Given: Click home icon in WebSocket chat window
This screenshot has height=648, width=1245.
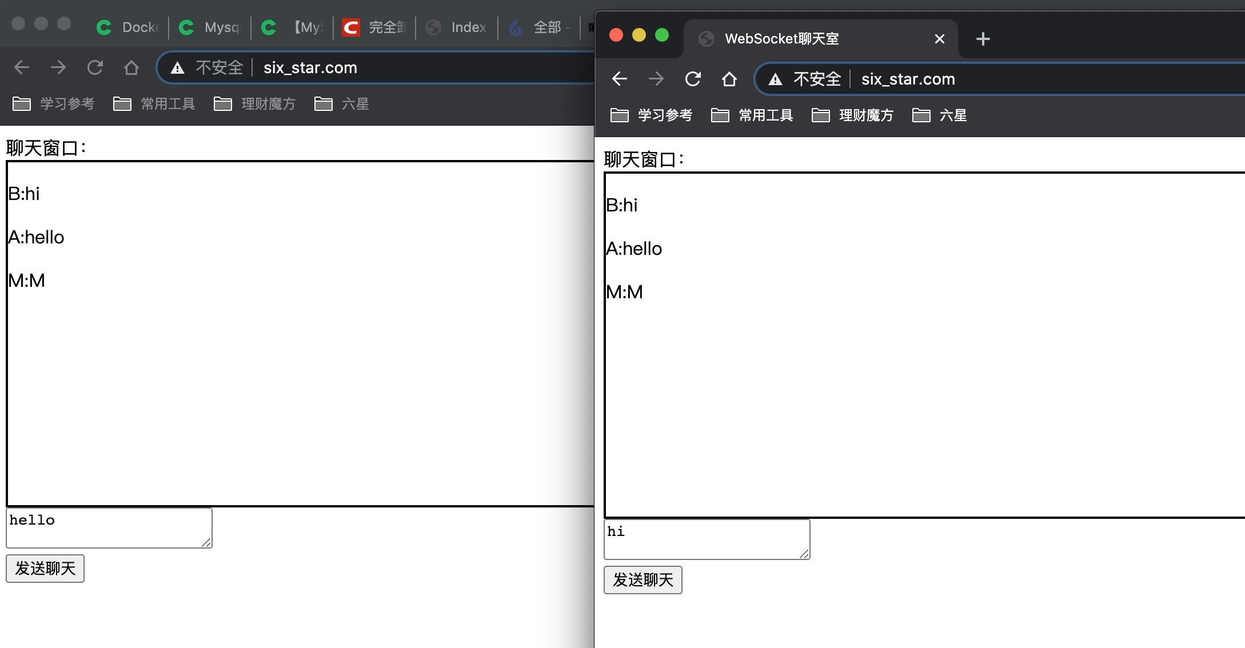Looking at the screenshot, I should 729,79.
